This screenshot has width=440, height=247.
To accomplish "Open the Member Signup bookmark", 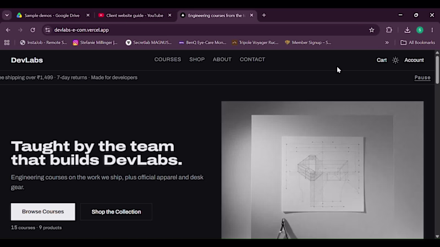I will click(308, 43).
